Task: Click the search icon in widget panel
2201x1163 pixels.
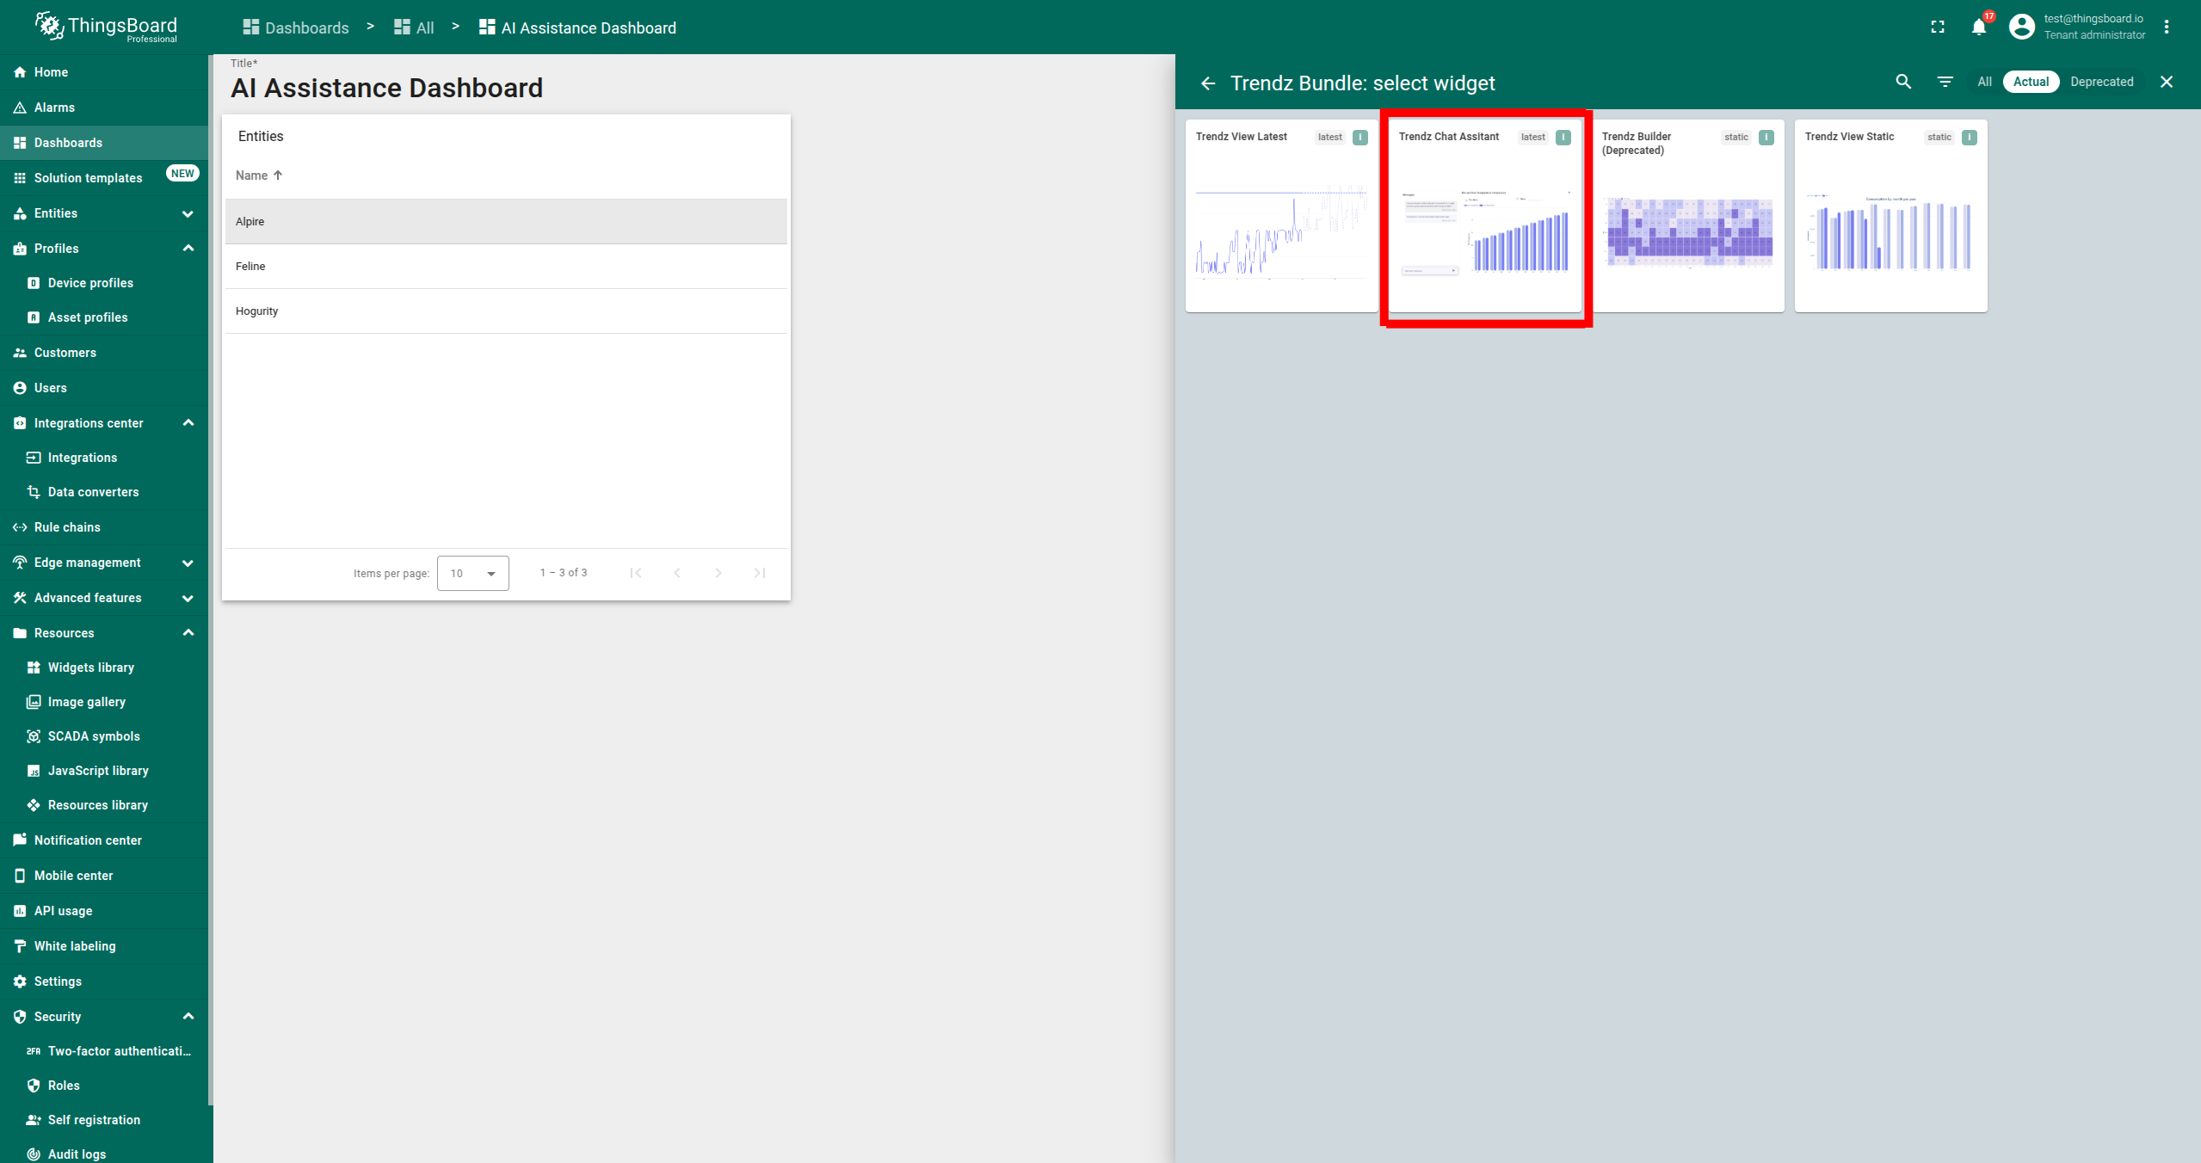Action: click(x=1903, y=82)
